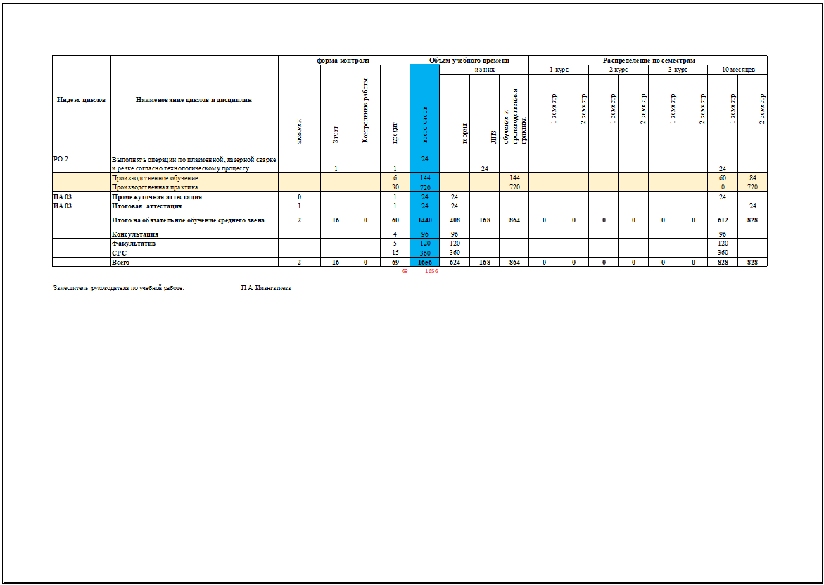Click the 'Распределение по семестрам' header

tap(648, 61)
